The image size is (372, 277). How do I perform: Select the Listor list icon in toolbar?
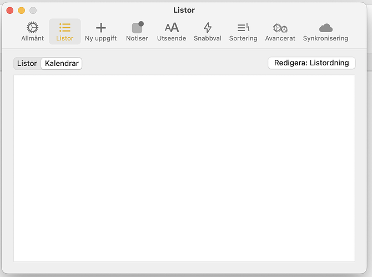(64, 28)
